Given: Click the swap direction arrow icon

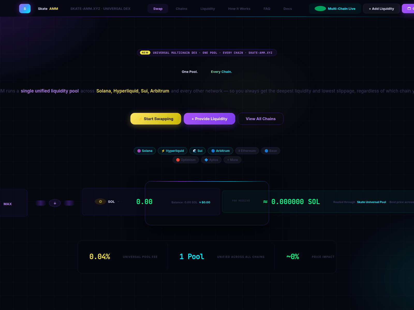Looking at the screenshot, I should [x=55, y=203].
